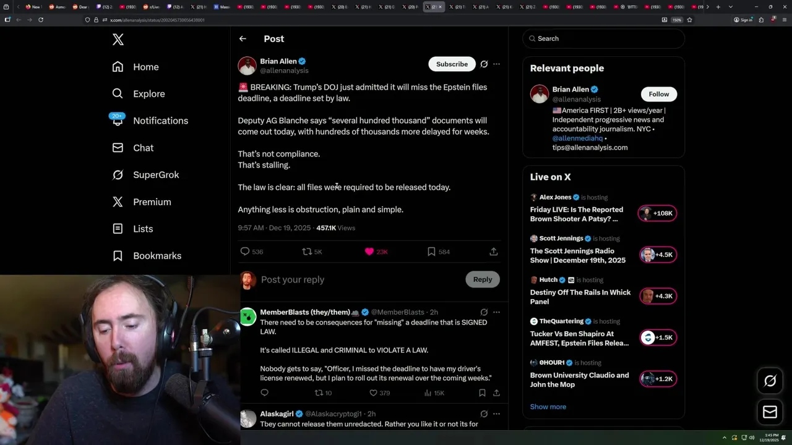Join the 0HOUR1 live space +1.2K
Image resolution: width=792 pixels, height=445 pixels.
coord(657,379)
